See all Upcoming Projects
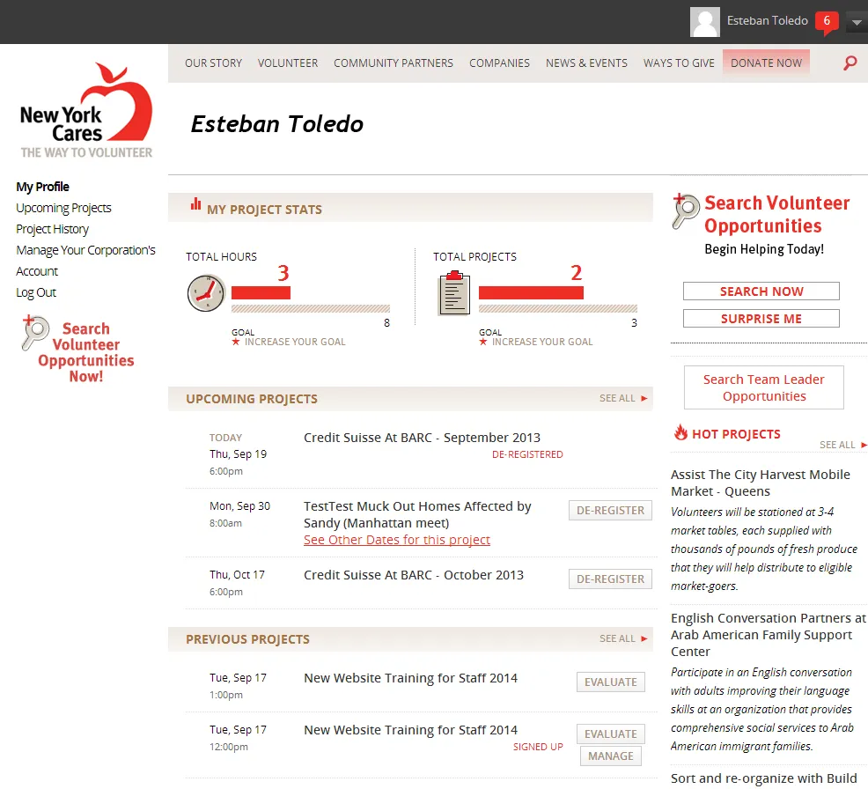This screenshot has width=868, height=789. pyautogui.click(x=617, y=398)
